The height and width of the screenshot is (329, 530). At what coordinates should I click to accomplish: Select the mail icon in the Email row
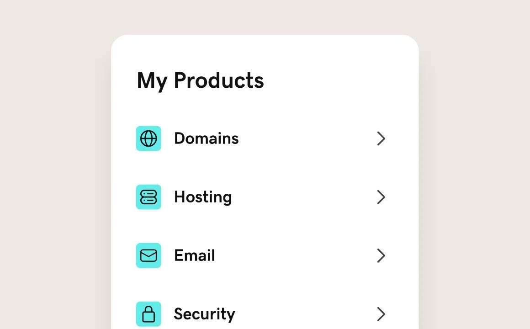point(148,255)
